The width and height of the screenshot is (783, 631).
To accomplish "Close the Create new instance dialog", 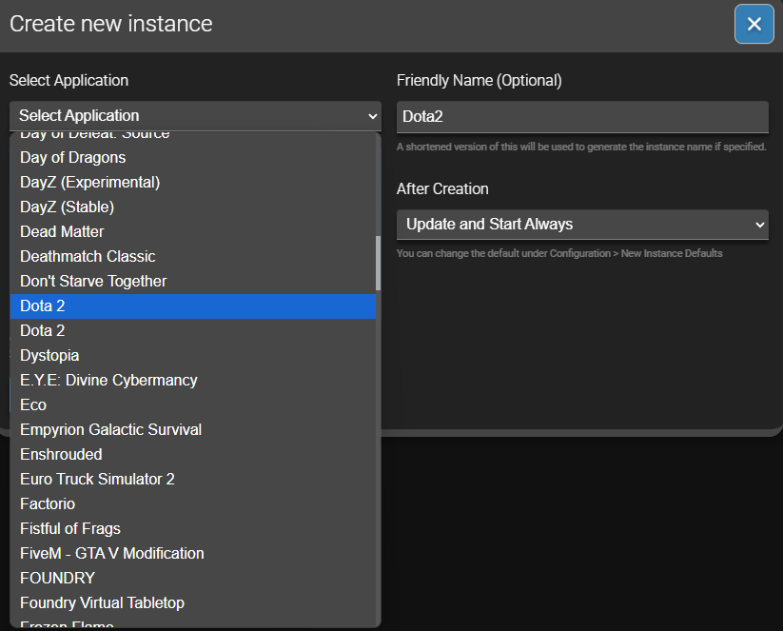I will tap(754, 24).
